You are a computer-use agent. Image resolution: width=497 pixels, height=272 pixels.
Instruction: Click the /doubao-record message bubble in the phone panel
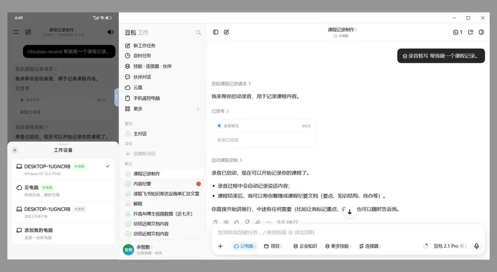pyautogui.click(x=69, y=51)
